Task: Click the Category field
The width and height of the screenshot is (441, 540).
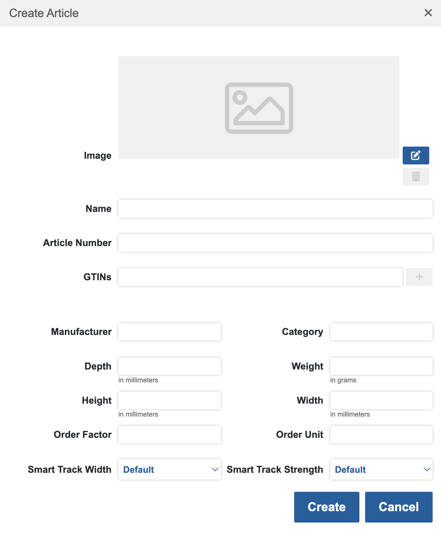Action: tap(381, 332)
